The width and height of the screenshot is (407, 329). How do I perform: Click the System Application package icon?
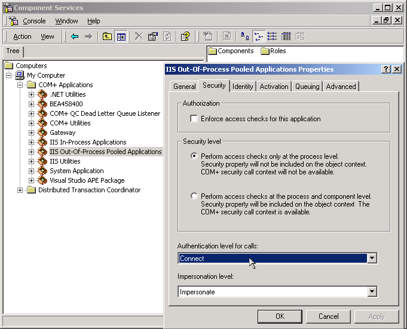pyautogui.click(x=42, y=171)
